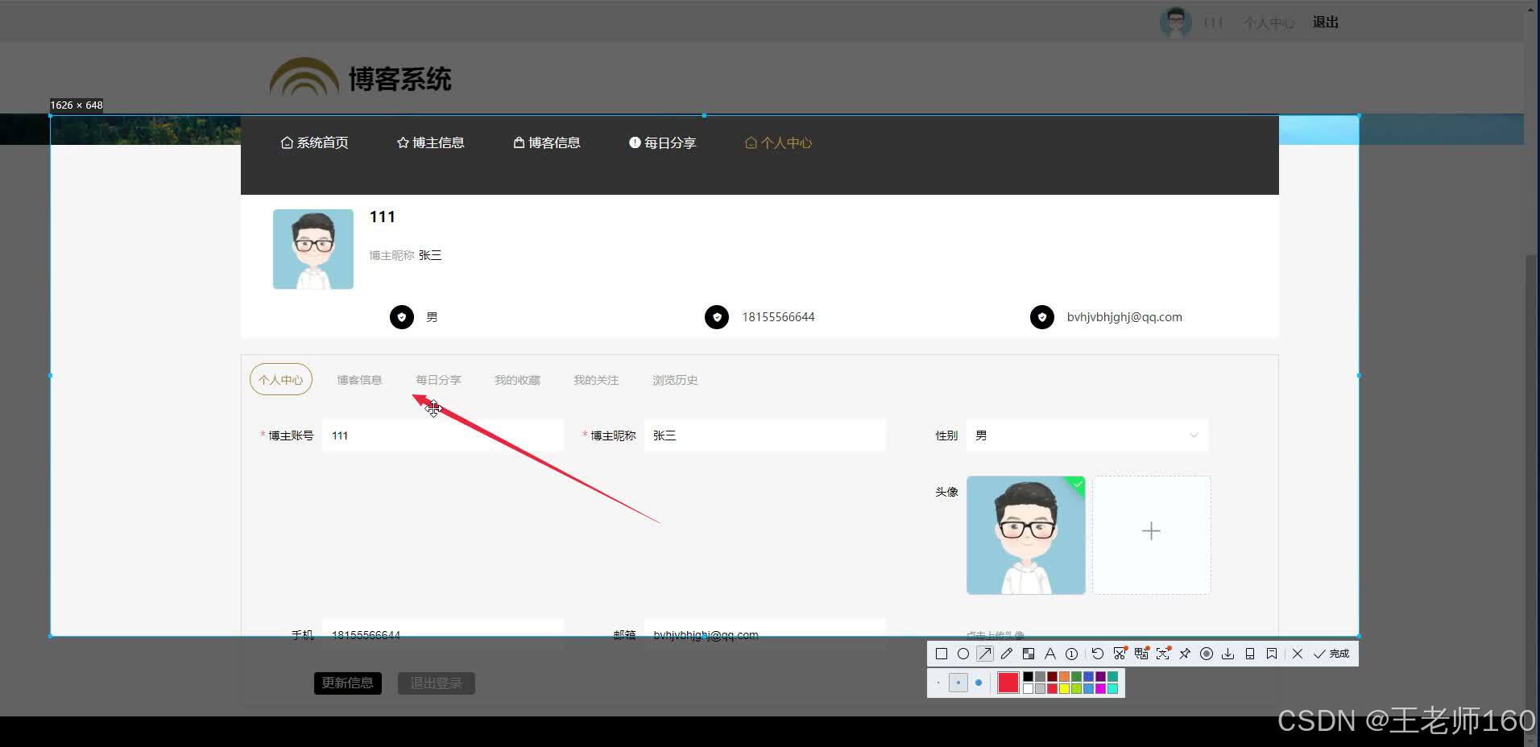Image resolution: width=1540 pixels, height=747 pixels.
Task: Click 个人中心 link in top header
Action: click(1269, 23)
